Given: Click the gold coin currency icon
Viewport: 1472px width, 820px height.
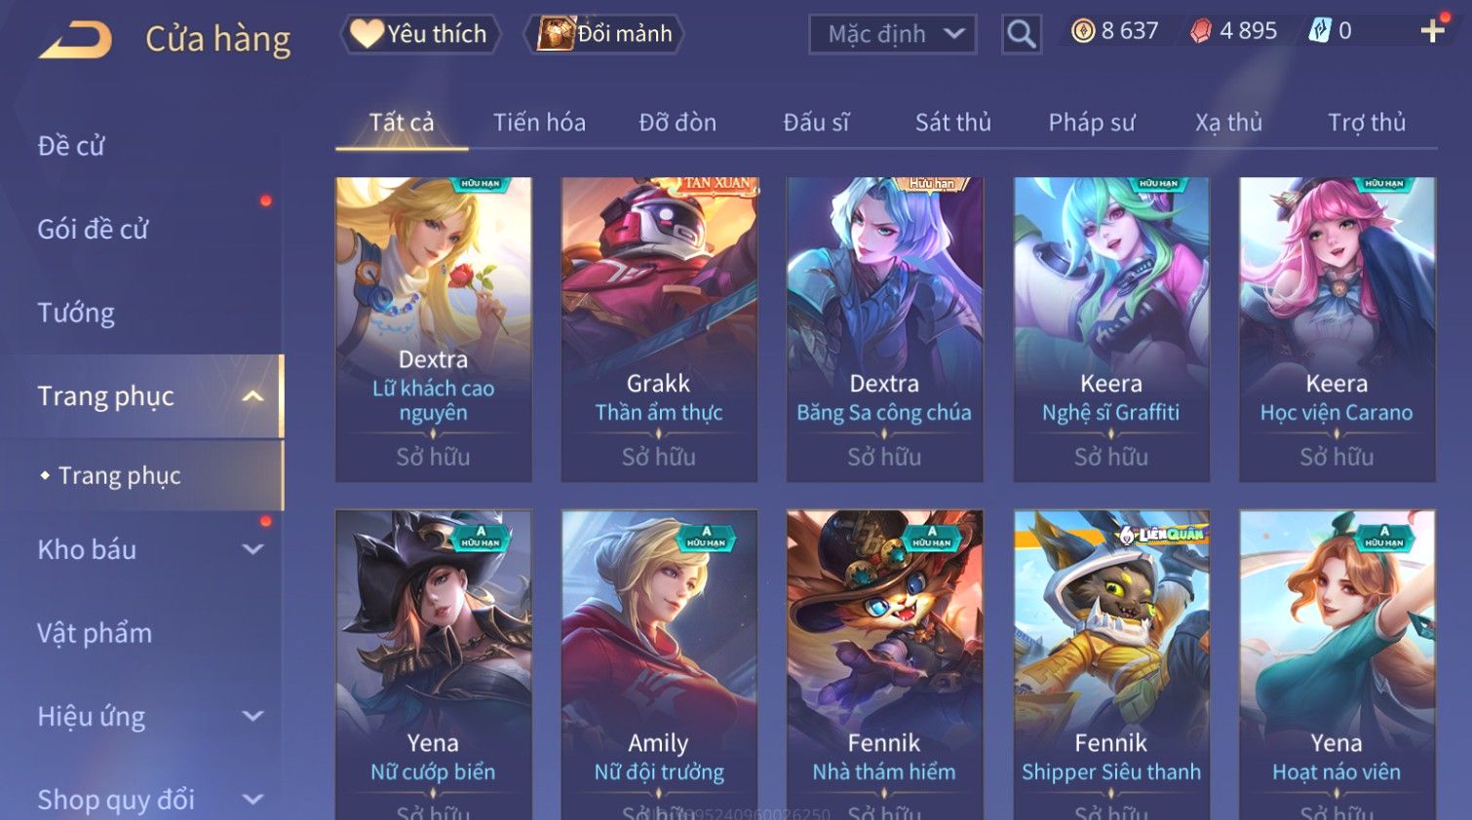Looking at the screenshot, I should (1083, 31).
